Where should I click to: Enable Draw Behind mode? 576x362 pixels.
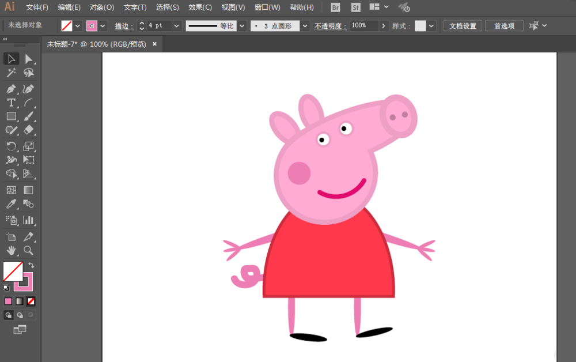tap(20, 315)
